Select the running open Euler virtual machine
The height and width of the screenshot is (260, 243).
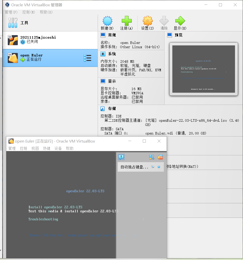50,58
